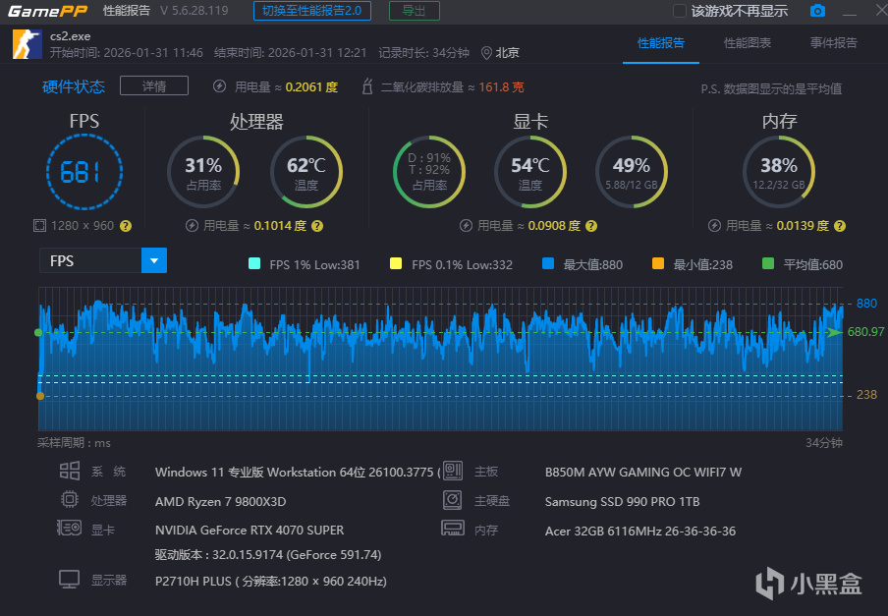The image size is (888, 616).
Task: Click the CO2 emission bottle icon
Action: (x=367, y=86)
